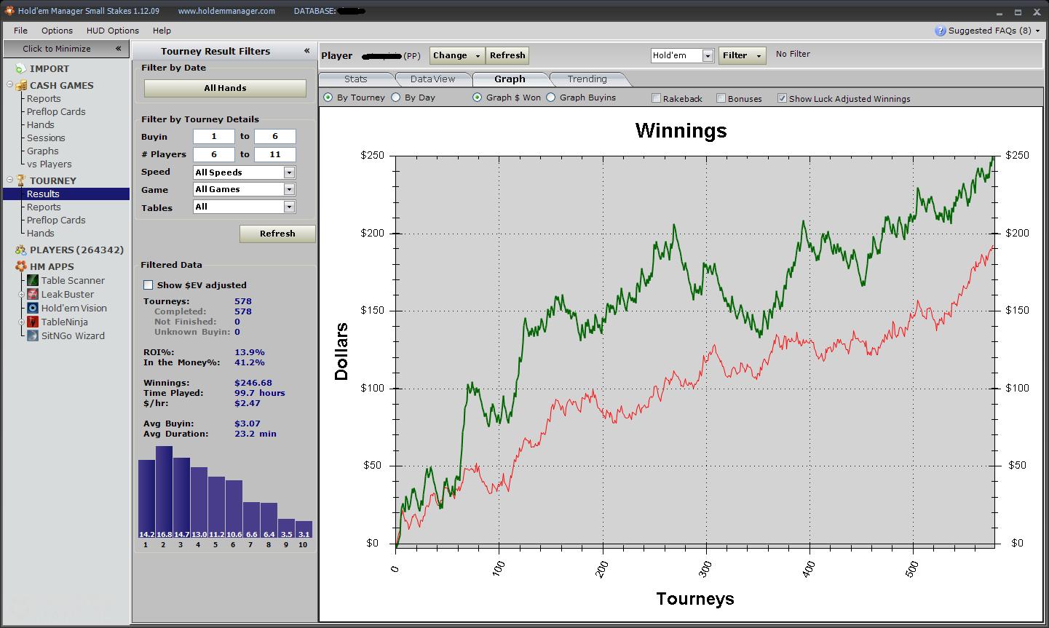
Task: Collapse the left navigation with double-arrow icon
Action: pos(118,49)
